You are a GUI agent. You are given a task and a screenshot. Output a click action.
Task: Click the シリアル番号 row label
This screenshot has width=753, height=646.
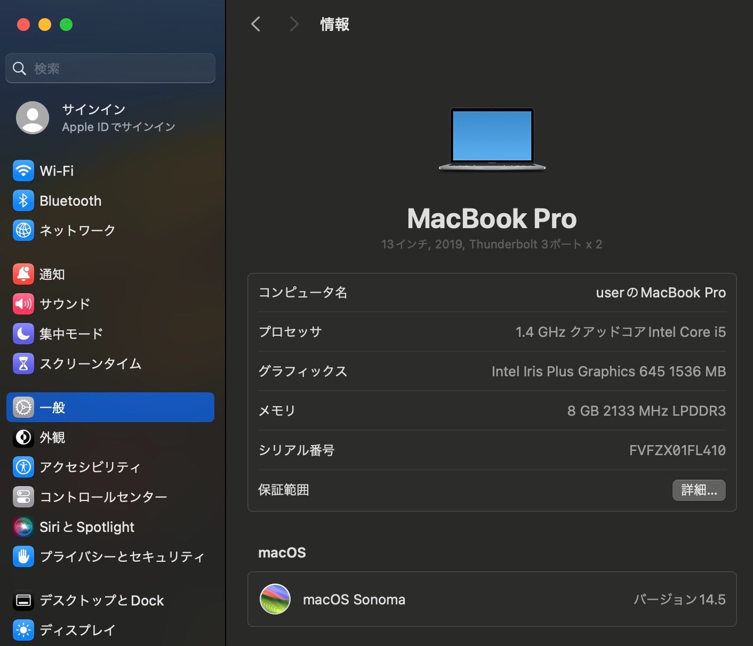pyautogui.click(x=297, y=450)
